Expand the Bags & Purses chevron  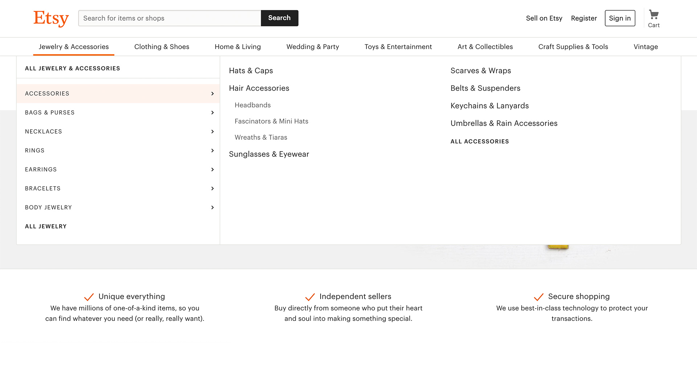click(x=212, y=113)
